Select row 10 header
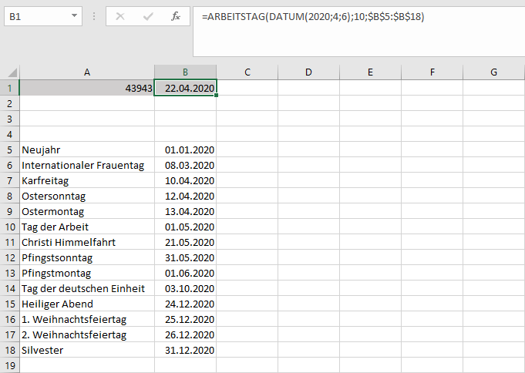525x373 pixels. (9, 227)
